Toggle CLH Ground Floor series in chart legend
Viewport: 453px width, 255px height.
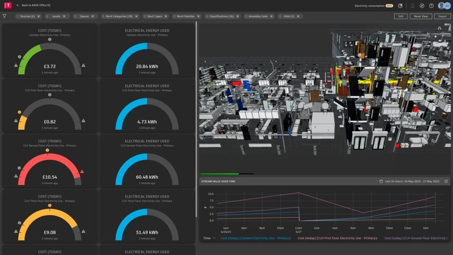tap(416, 238)
